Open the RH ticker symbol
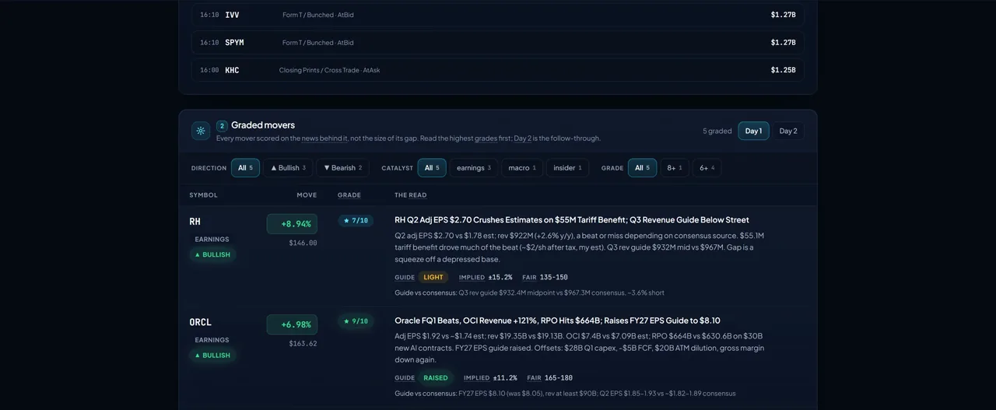The height and width of the screenshot is (410, 996). coord(195,222)
